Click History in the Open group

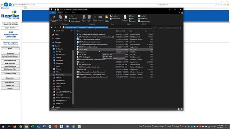[x=132, y=21]
